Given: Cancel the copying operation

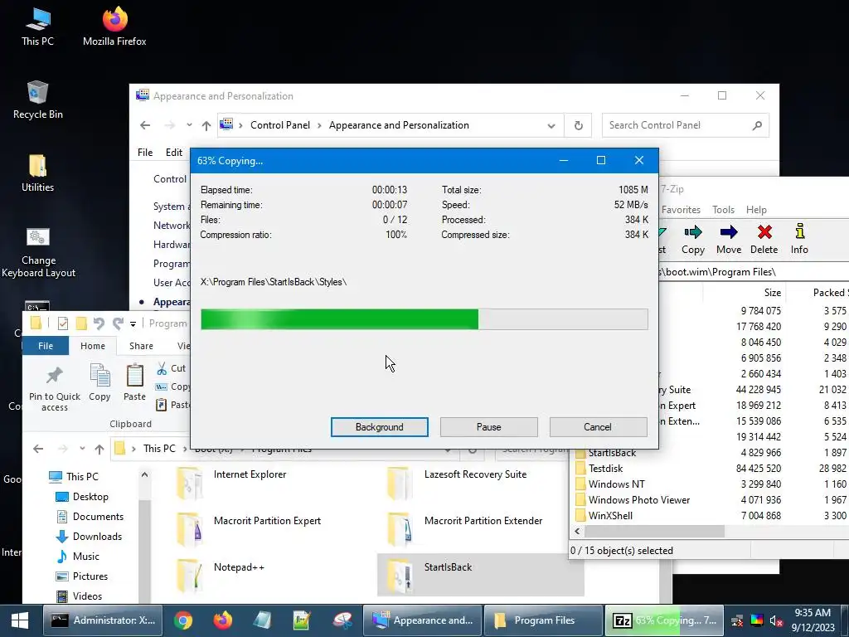Looking at the screenshot, I should tap(598, 427).
